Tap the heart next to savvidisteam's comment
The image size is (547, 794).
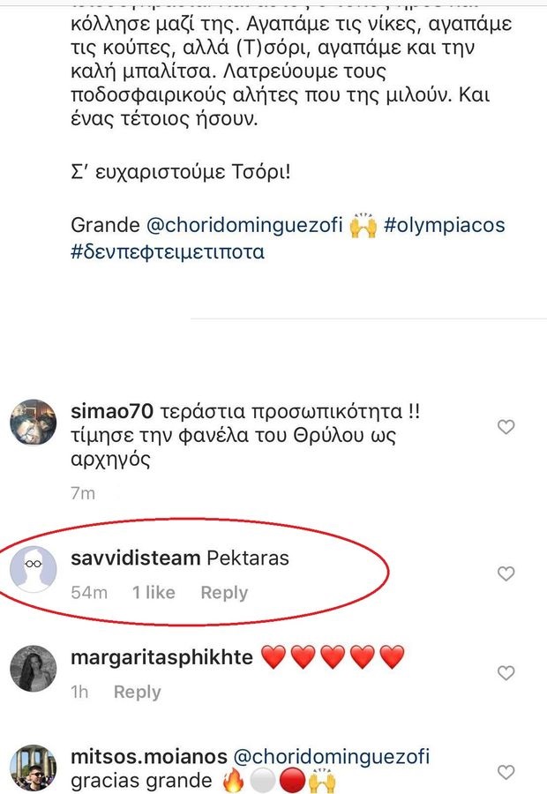[x=506, y=573]
